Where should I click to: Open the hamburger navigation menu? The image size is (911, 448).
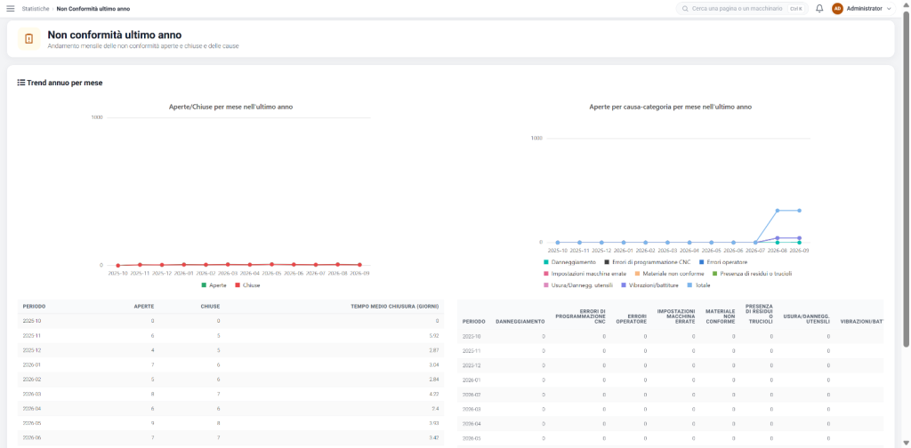click(11, 9)
